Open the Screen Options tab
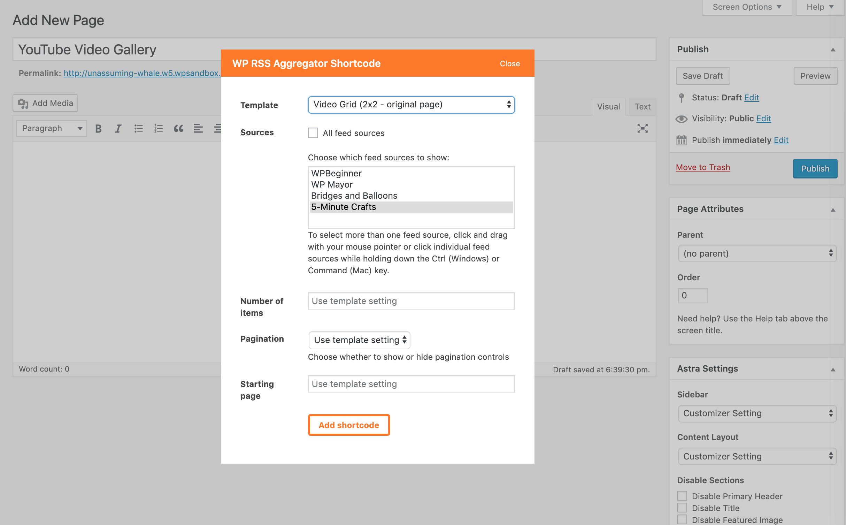The width and height of the screenshot is (846, 525). tap(747, 7)
